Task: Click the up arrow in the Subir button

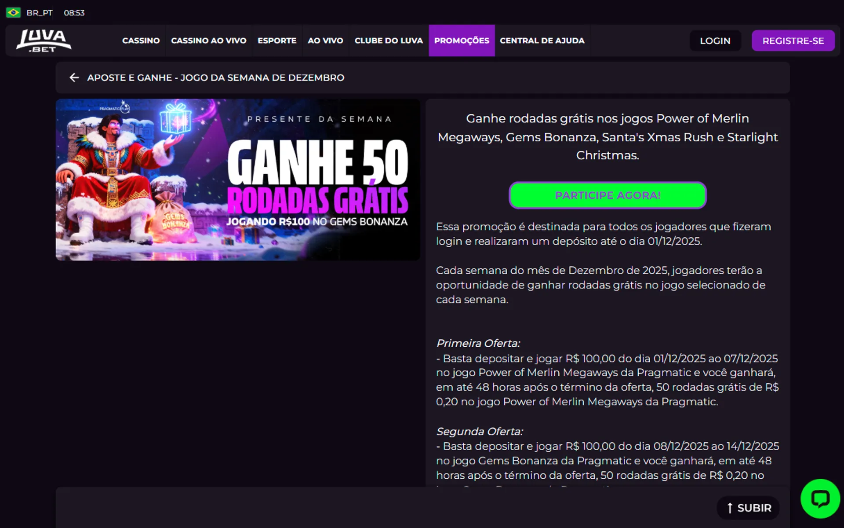Action: click(x=730, y=508)
